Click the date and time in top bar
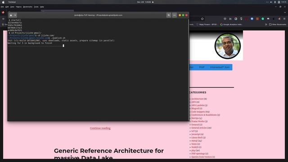 (144, 2)
